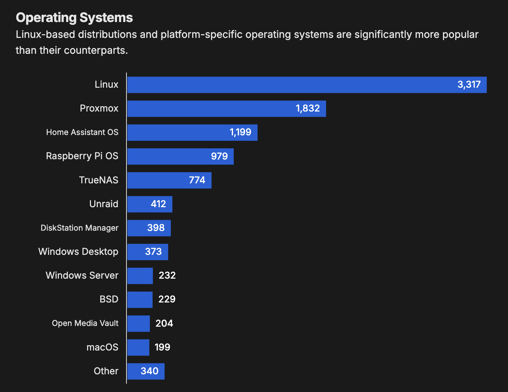Click the Operating Systems heading
The width and height of the screenshot is (508, 392).
click(x=74, y=17)
